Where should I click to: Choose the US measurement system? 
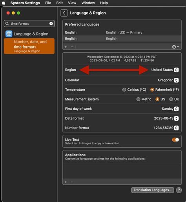click(157, 99)
